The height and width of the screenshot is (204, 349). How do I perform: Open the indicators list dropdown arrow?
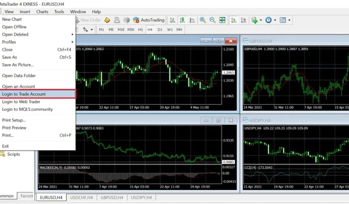[x=261, y=20]
